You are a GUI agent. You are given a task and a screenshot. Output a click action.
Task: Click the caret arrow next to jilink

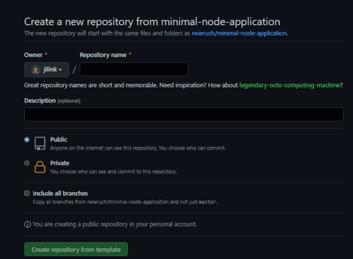pos(60,70)
